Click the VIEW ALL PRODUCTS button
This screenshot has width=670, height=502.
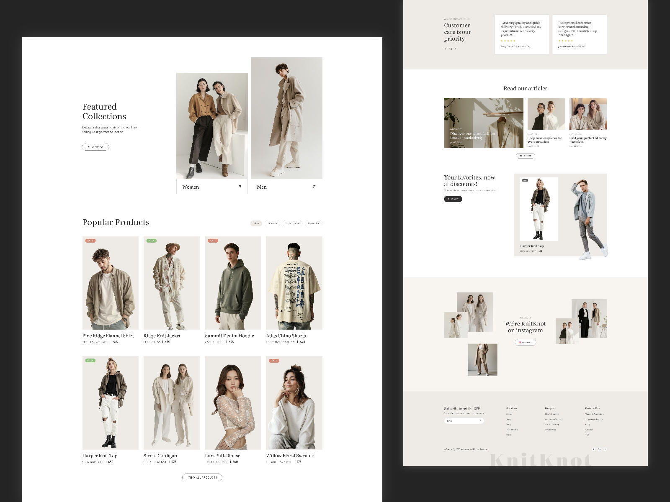(202, 477)
